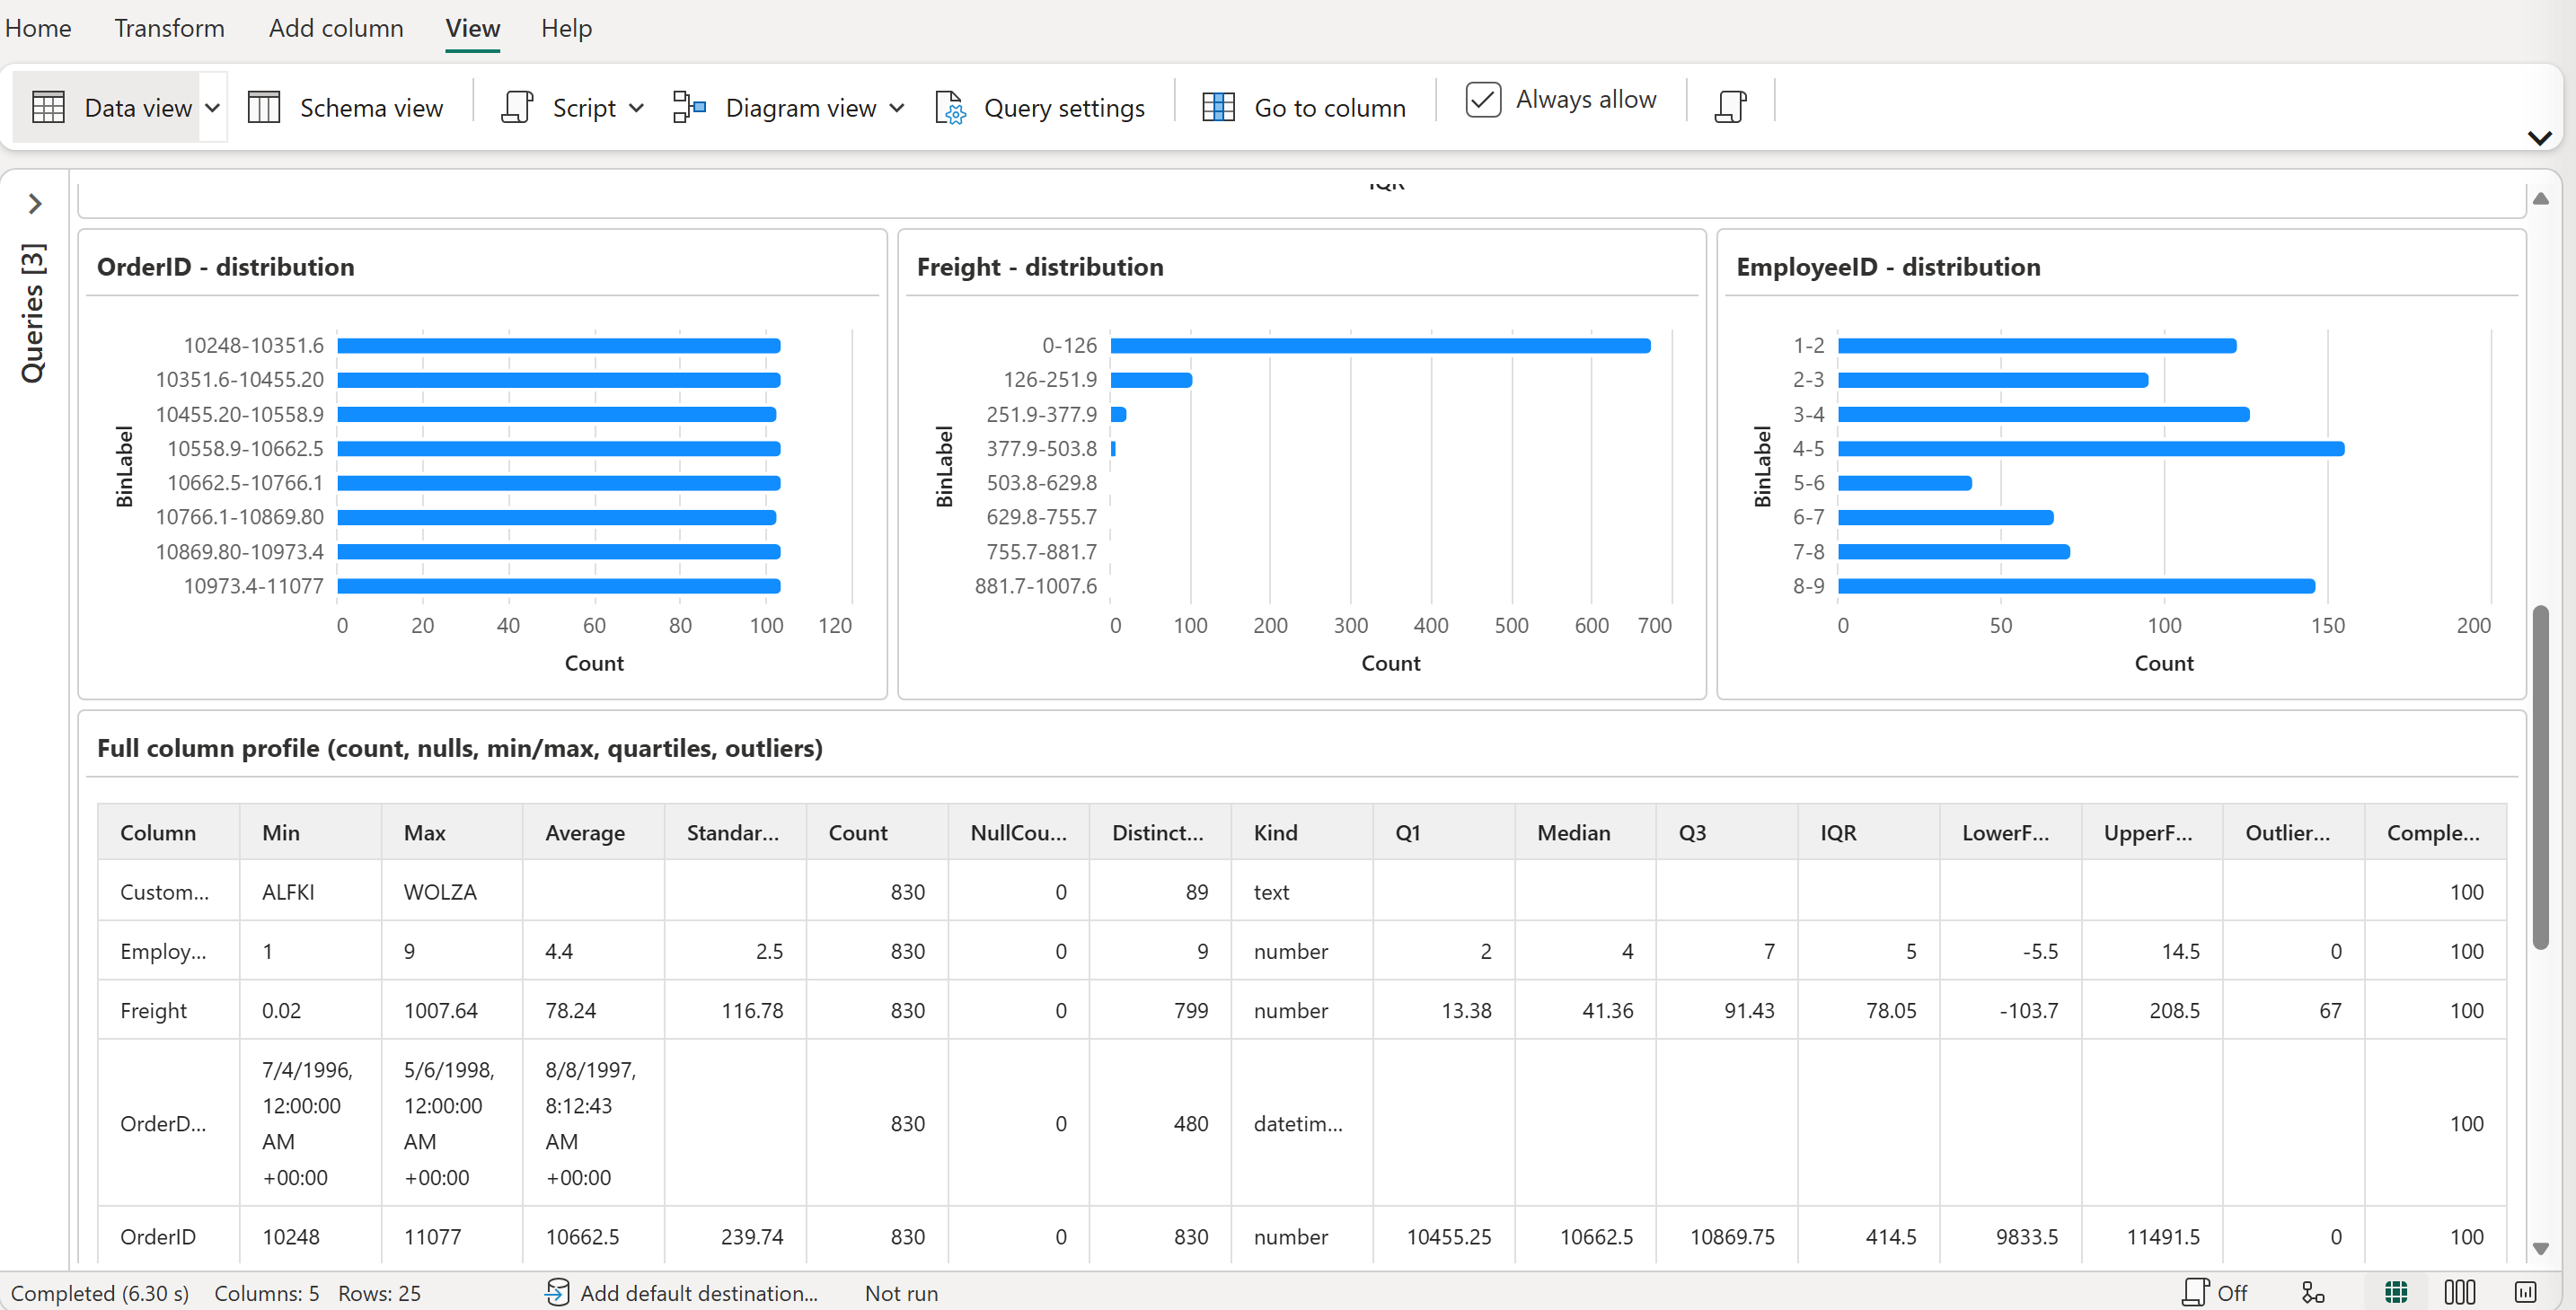The height and width of the screenshot is (1310, 2576).
Task: Click the Go to column button
Action: [1304, 107]
